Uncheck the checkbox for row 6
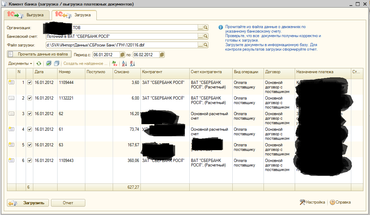Screen dimensions: 370x215 [29, 161]
